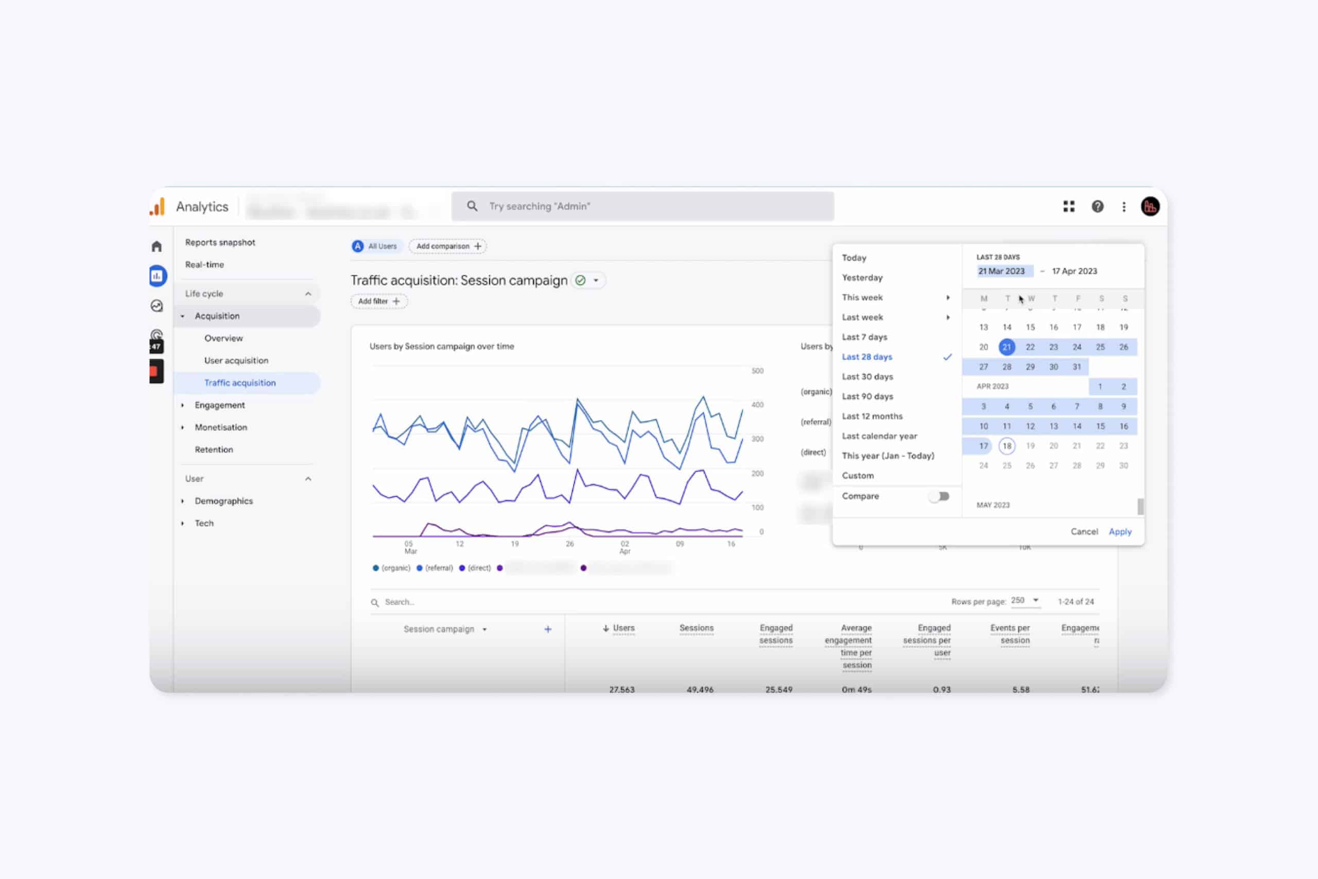The height and width of the screenshot is (879, 1318).
Task: Apply the selected date range
Action: click(1120, 531)
